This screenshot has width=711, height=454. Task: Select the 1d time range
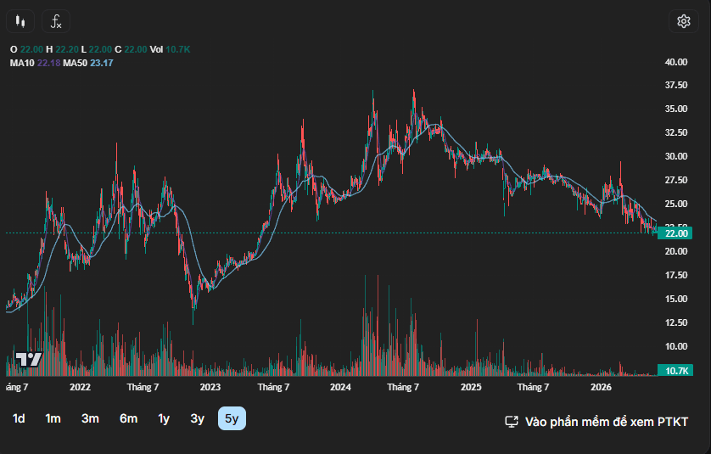[19, 418]
